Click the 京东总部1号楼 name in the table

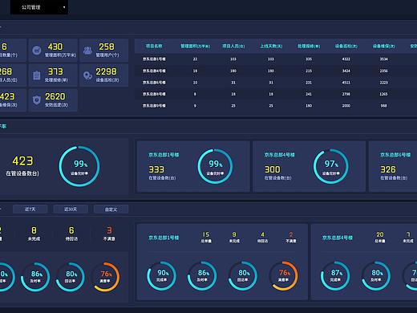154,59
